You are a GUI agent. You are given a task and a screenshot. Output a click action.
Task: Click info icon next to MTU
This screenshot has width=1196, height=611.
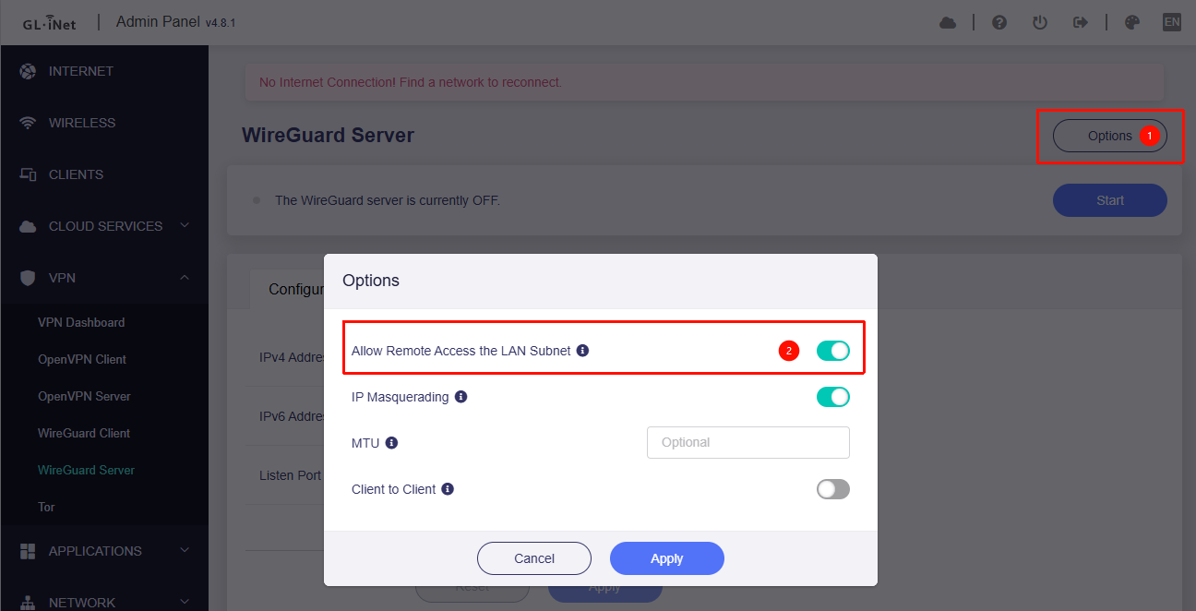click(391, 443)
